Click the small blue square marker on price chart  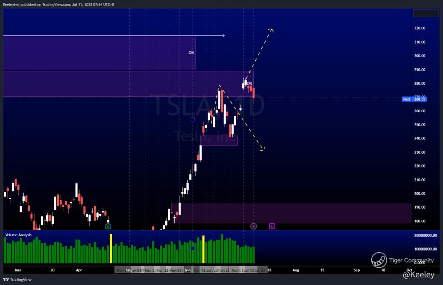[193, 120]
